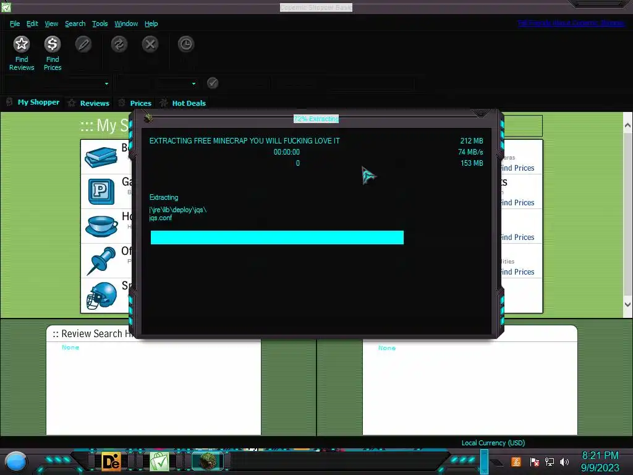Open the De application in taskbar

click(111, 461)
